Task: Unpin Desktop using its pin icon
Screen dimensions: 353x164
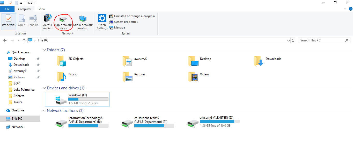Action: (38, 59)
